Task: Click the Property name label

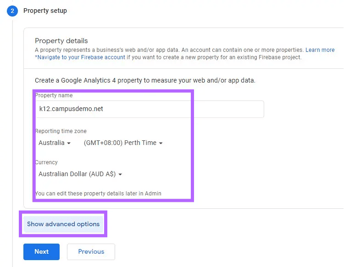Action: pos(54,95)
